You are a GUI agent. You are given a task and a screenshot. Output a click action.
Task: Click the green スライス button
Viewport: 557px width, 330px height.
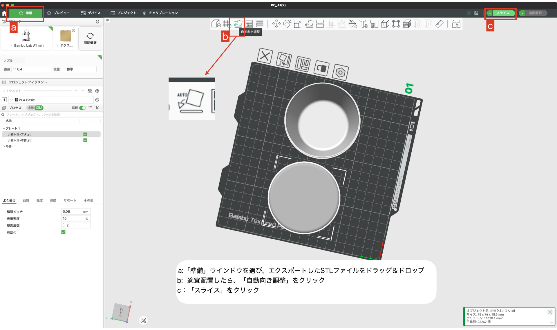503,13
